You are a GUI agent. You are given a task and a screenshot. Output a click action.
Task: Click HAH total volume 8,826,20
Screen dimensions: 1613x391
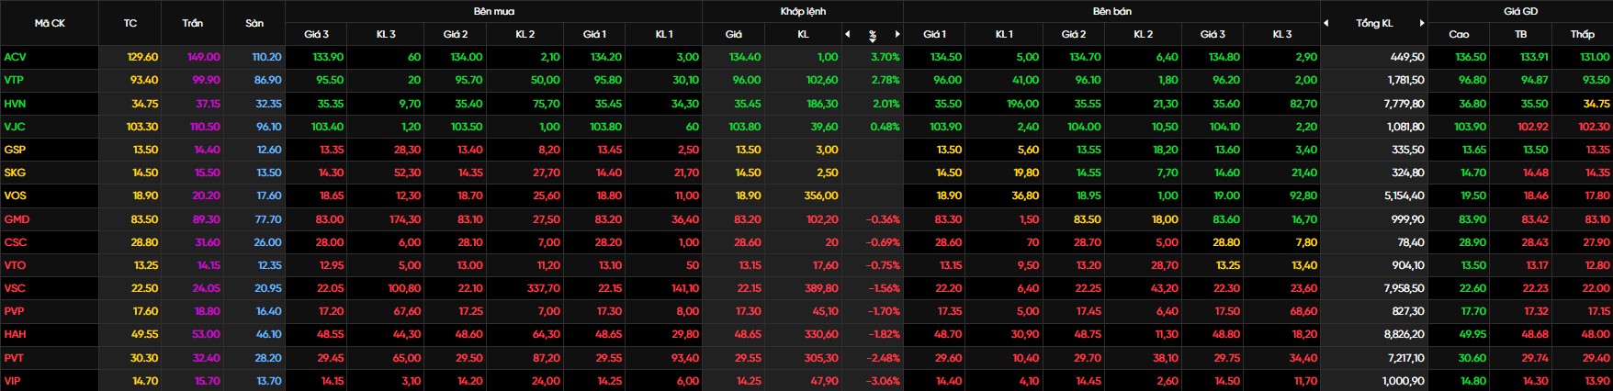[x=1404, y=335]
